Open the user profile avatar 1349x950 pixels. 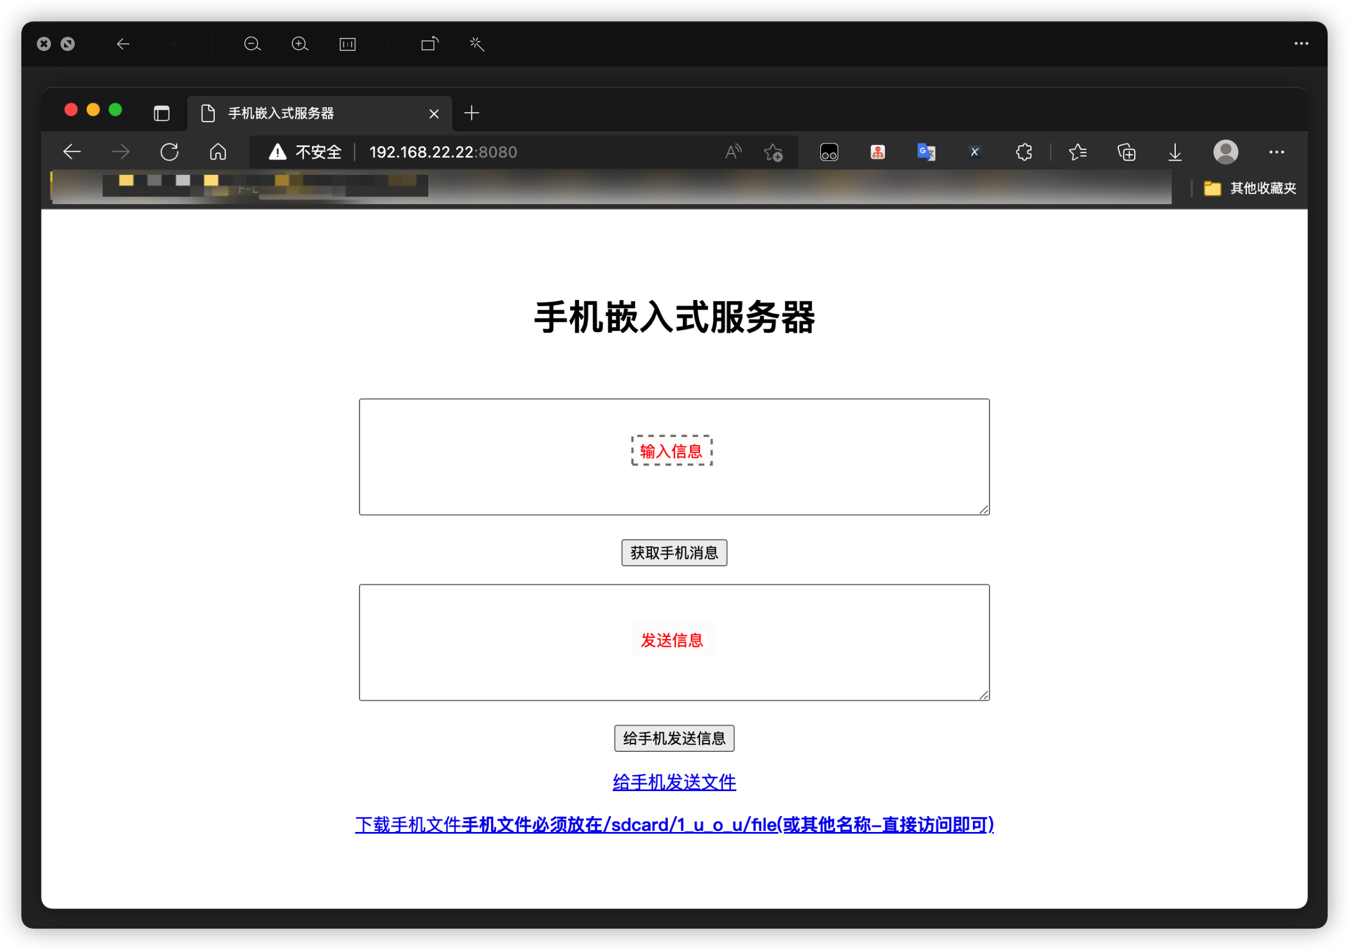(1226, 152)
